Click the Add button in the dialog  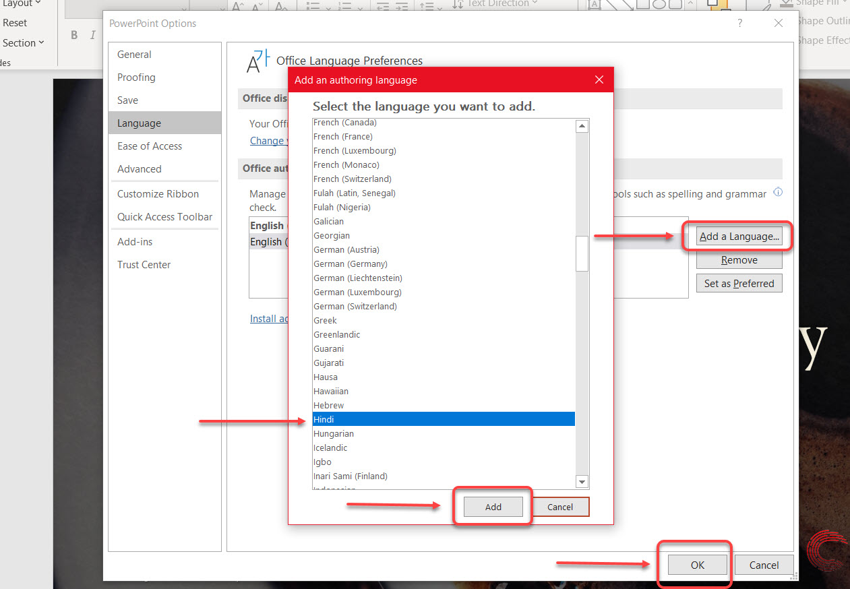pyautogui.click(x=493, y=507)
